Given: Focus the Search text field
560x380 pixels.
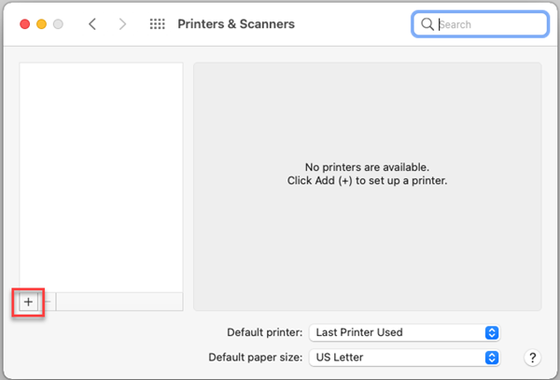Looking at the screenshot, I should [x=481, y=24].
